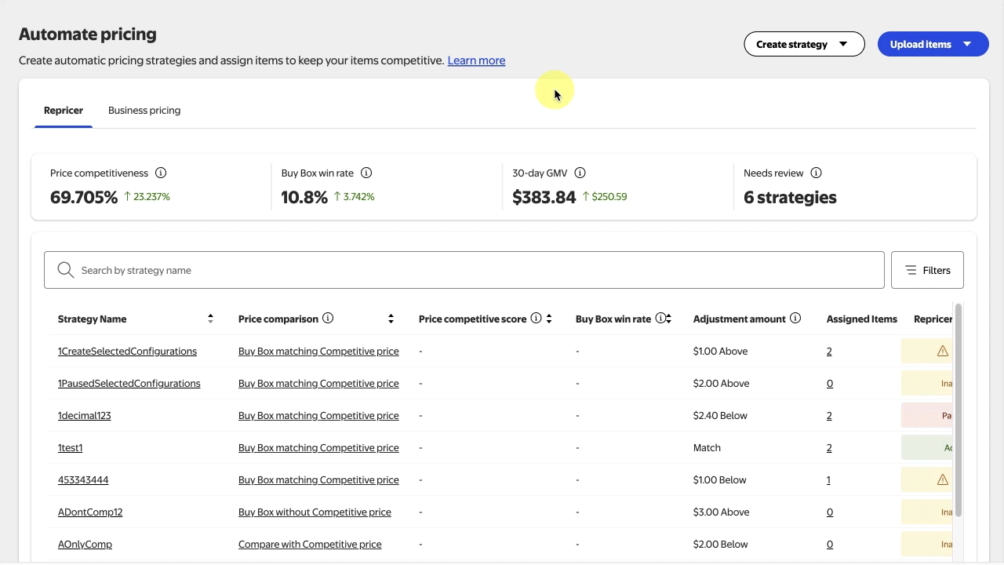The image size is (1004, 565).
Task: Click assigned items count for 1CreateSelectedConfigurations
Action: click(x=829, y=351)
